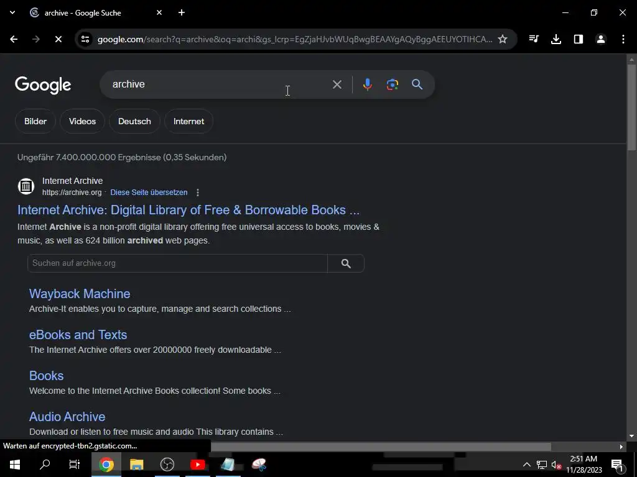
Task: Toggle Chrome side panel icon
Action: pos(578,39)
